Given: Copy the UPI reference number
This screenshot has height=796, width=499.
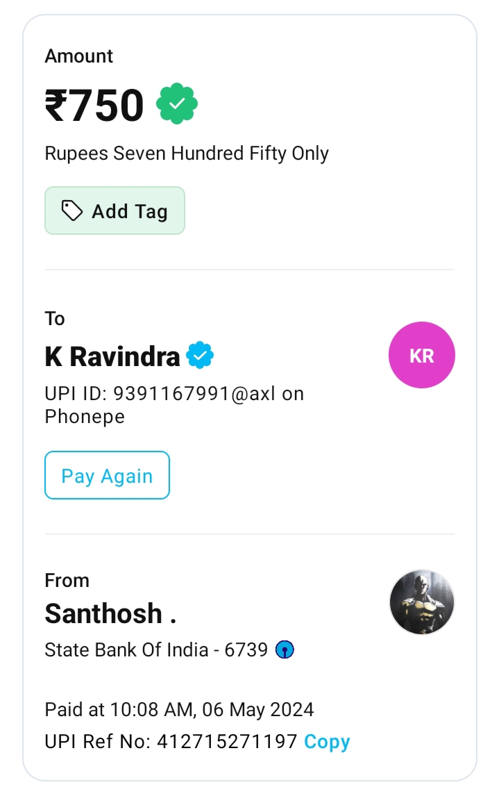Looking at the screenshot, I should (x=327, y=742).
